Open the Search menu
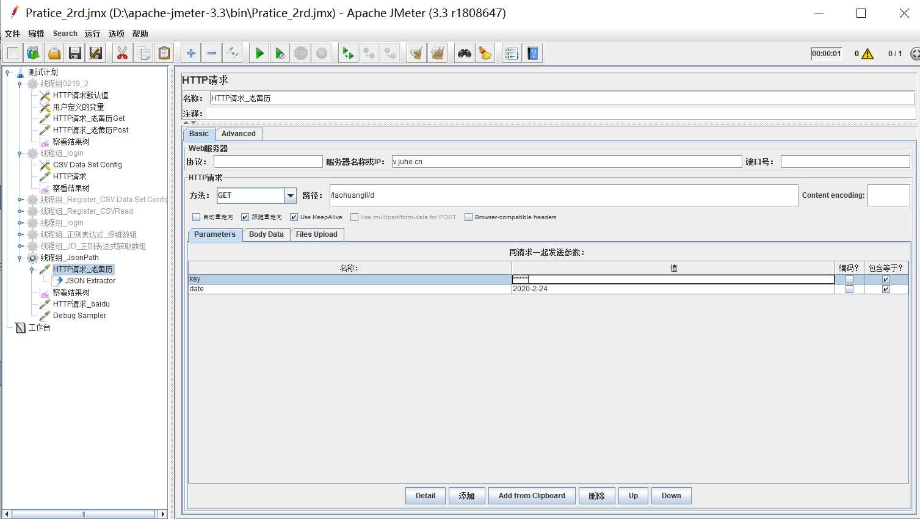Image resolution: width=920 pixels, height=519 pixels. tap(65, 34)
